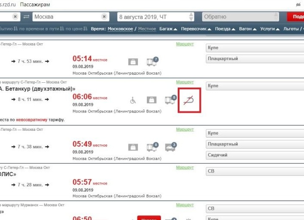Switch time display to Московское
Image resolution: width=304 pixels, height=220 pixels.
pos(120,29)
